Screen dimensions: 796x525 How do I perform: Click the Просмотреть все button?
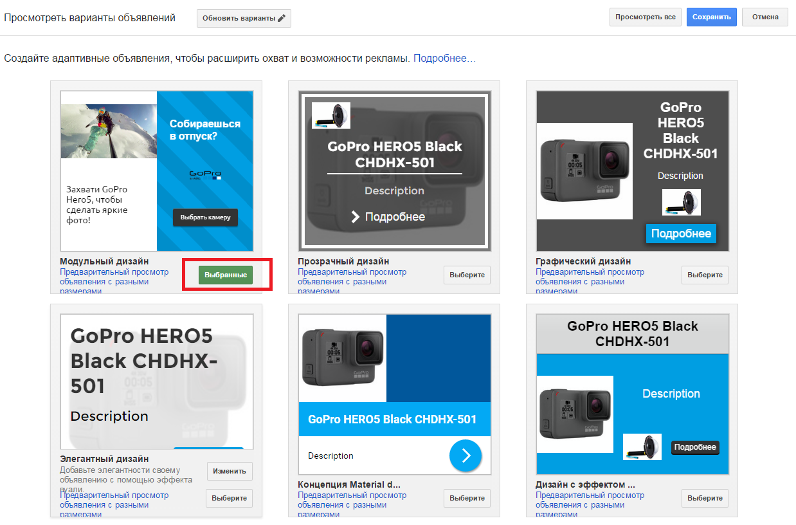pos(646,17)
